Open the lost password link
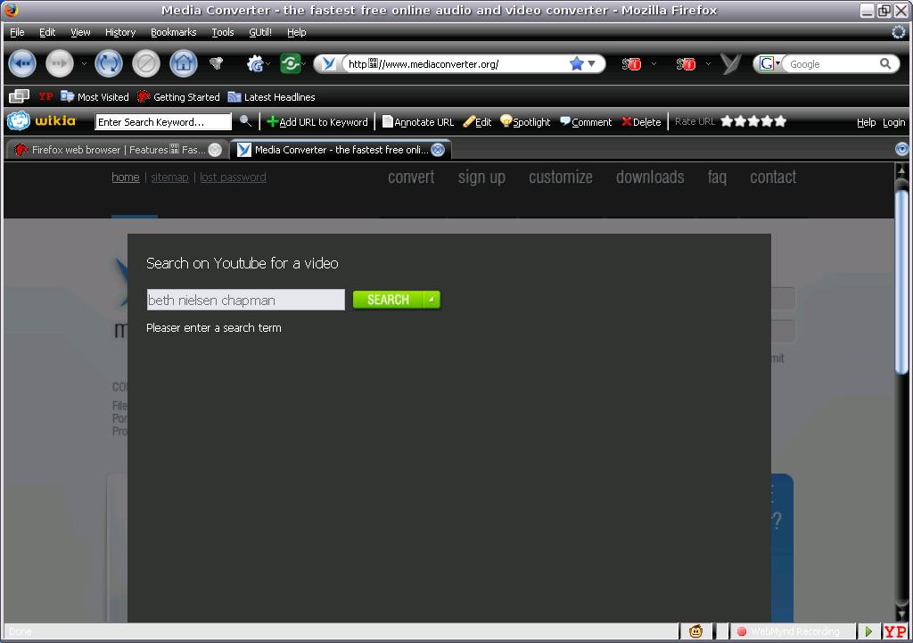Viewport: 913px width, 643px height. pos(233,177)
